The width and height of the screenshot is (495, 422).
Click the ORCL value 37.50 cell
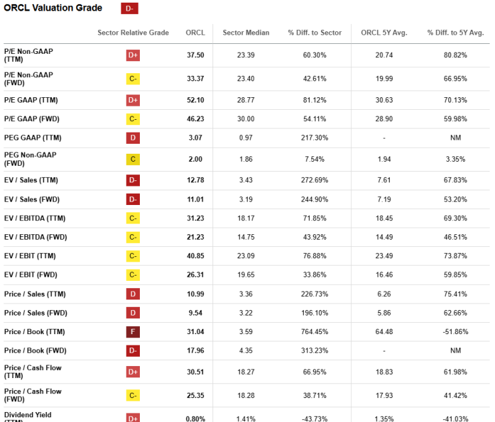195,55
